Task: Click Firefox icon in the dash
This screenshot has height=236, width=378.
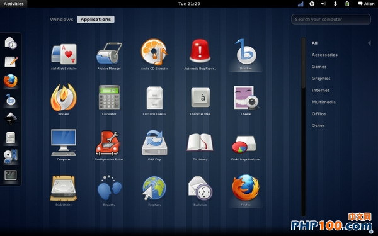Action: click(11, 81)
